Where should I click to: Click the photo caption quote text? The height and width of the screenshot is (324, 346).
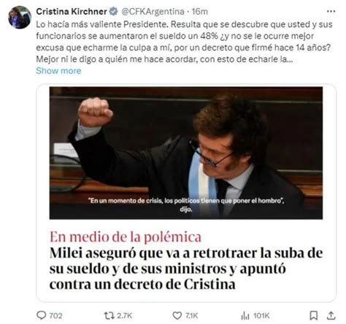point(186,205)
